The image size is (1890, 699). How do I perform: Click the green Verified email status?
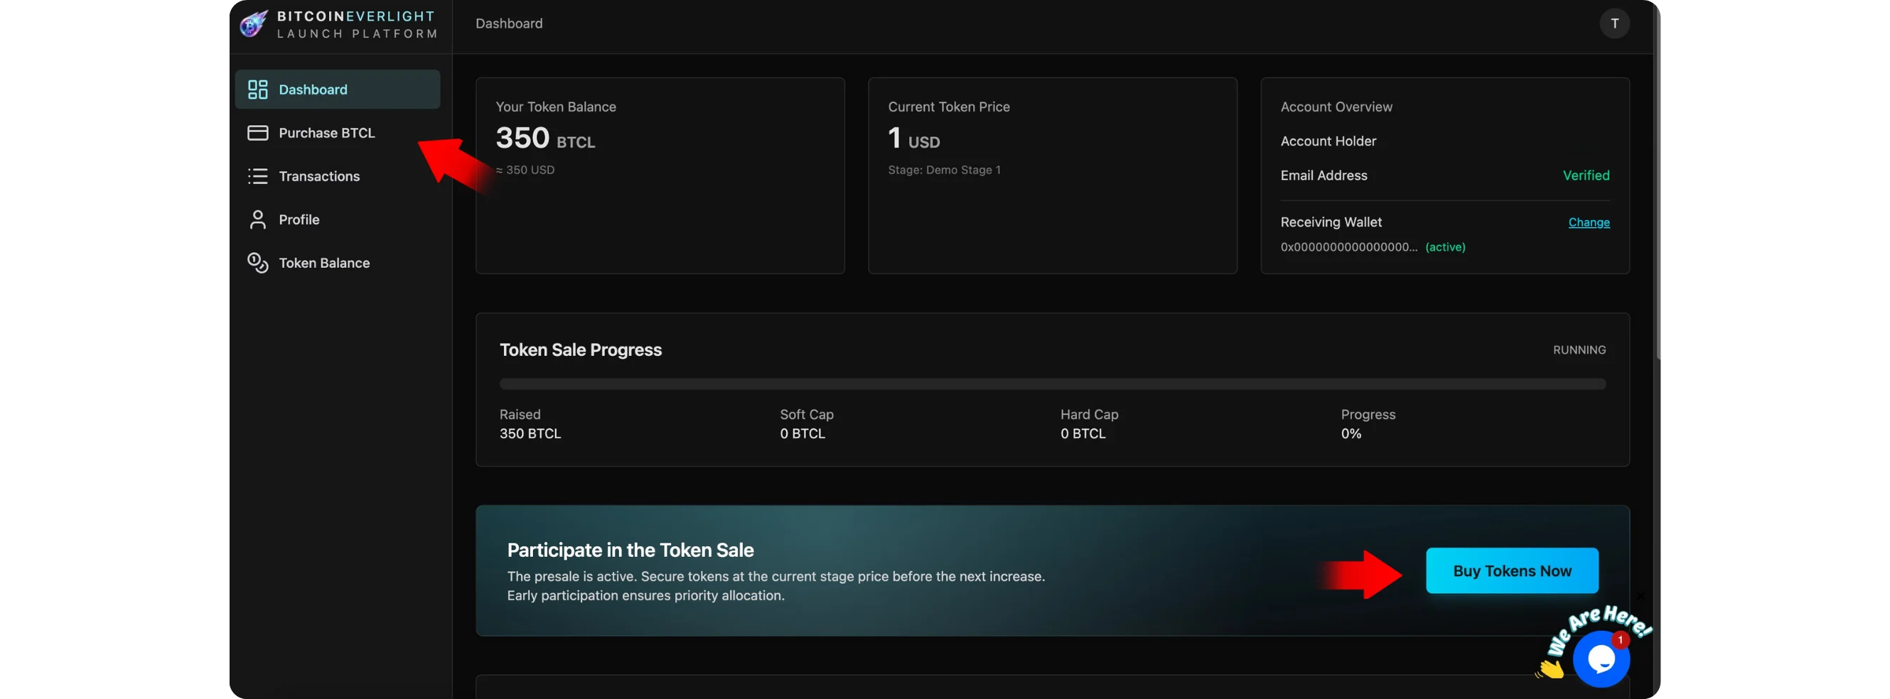click(x=1586, y=175)
